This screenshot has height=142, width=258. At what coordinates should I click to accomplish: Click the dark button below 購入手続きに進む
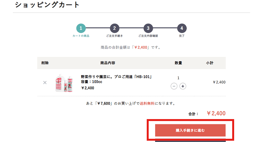point(190,140)
